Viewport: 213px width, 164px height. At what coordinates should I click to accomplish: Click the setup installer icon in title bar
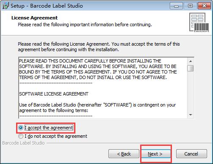coord(6,6)
